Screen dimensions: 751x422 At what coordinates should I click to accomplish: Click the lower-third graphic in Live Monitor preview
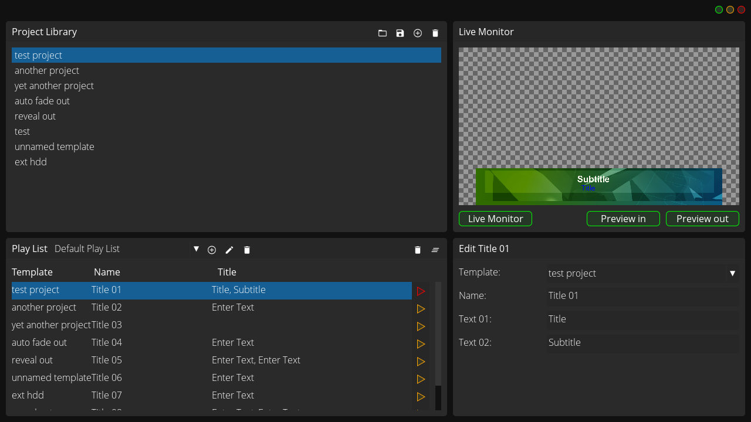(599, 186)
